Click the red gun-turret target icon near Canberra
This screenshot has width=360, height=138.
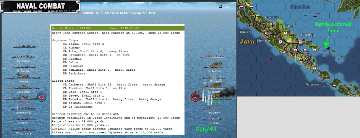[195, 96]
